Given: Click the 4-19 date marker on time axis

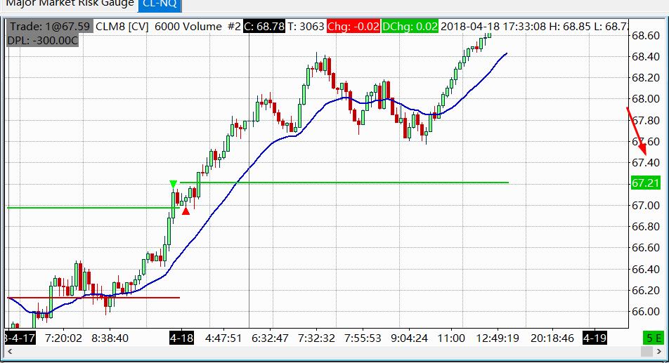Looking at the screenshot, I should (595, 338).
